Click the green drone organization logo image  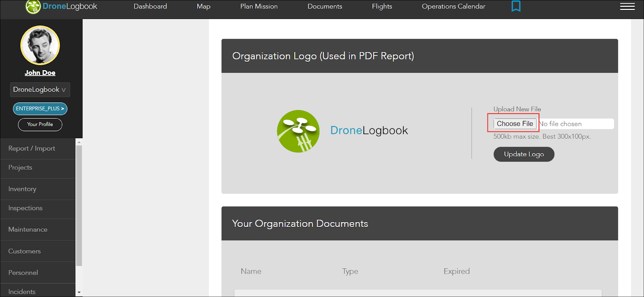pyautogui.click(x=298, y=131)
